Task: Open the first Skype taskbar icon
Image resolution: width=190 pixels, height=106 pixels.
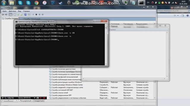Action: click(x=20, y=3)
